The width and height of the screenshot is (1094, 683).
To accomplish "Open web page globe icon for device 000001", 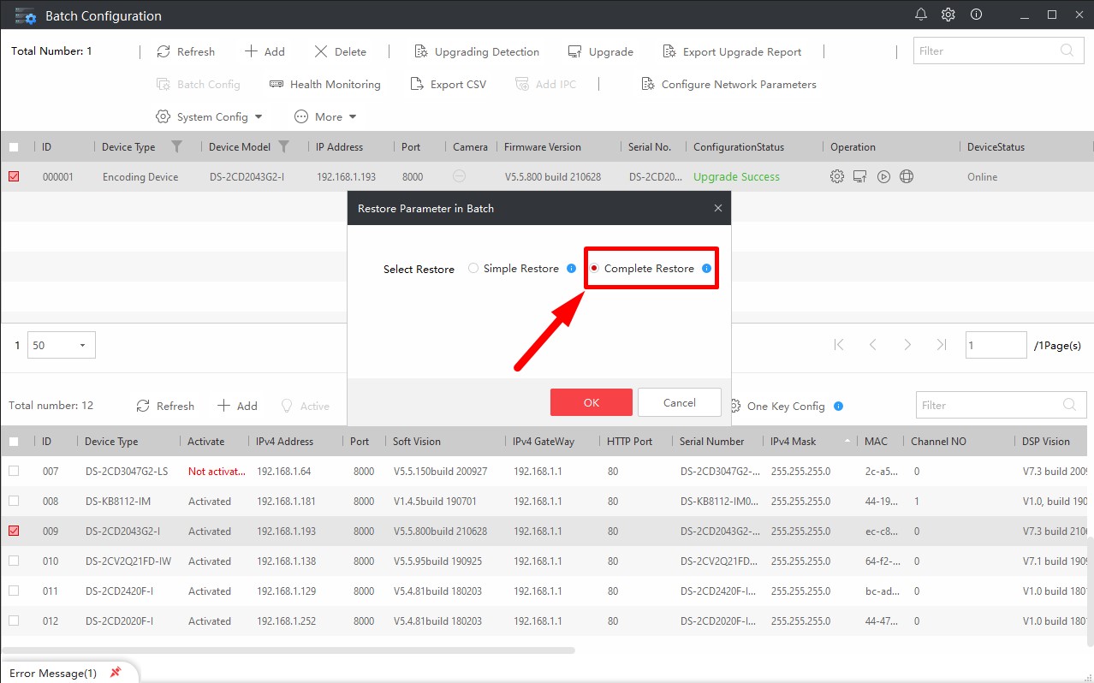I will point(907,176).
